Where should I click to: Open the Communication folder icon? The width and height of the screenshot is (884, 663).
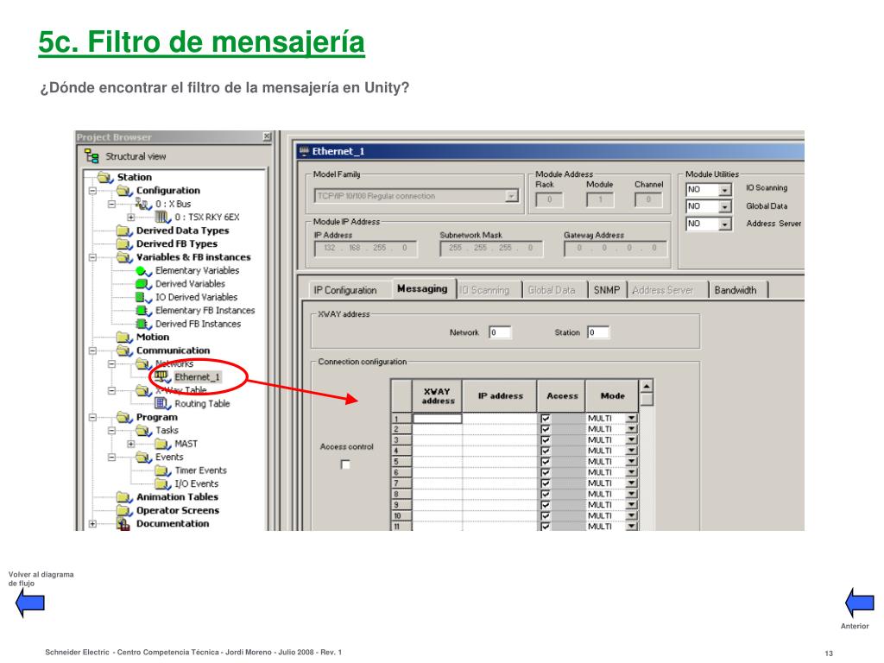pos(124,350)
